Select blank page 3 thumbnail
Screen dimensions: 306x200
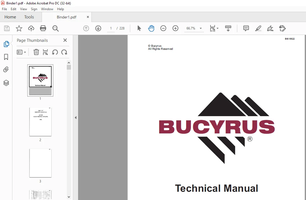point(40,163)
